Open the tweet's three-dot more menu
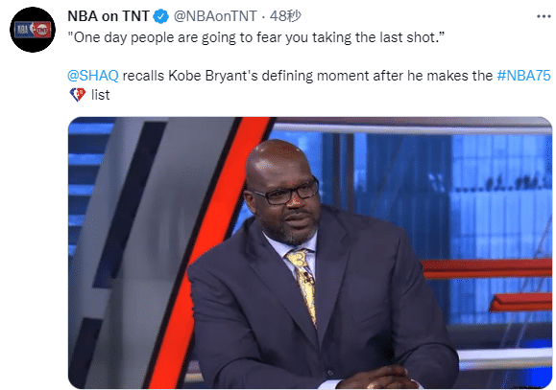The height and width of the screenshot is (390, 556). click(x=544, y=16)
